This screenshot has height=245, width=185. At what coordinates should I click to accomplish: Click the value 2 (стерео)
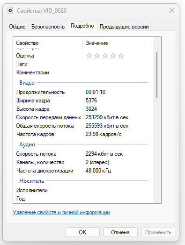pyautogui.click(x=97, y=162)
